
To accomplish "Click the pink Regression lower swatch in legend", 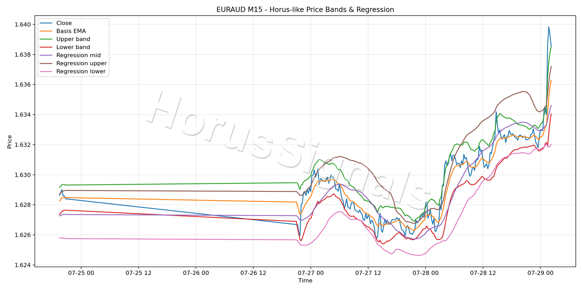I will (x=46, y=71).
